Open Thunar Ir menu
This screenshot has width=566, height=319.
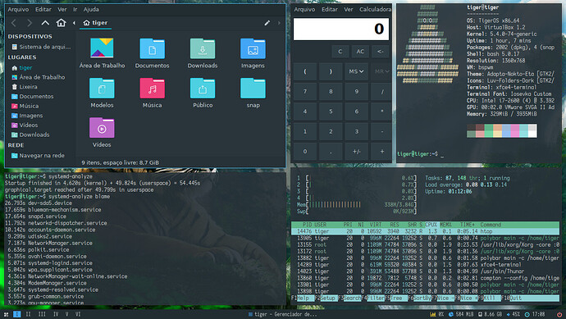coord(75,9)
